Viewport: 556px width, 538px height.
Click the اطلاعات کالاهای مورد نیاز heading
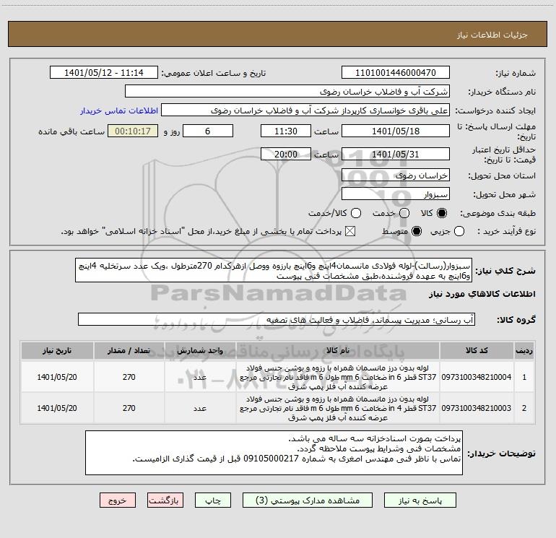(482, 294)
